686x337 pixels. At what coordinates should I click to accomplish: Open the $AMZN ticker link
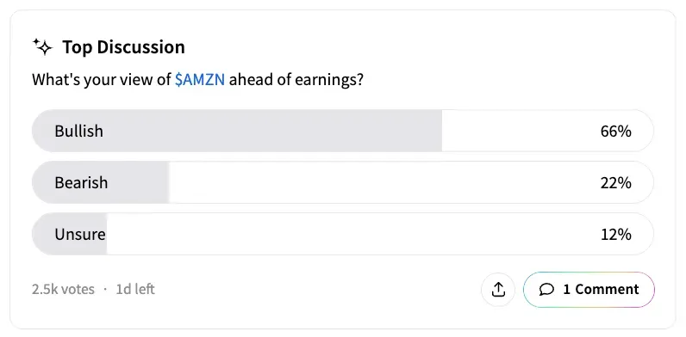199,80
